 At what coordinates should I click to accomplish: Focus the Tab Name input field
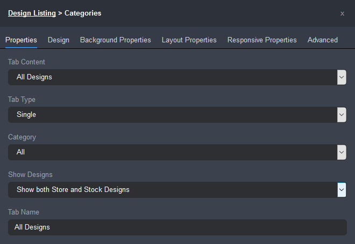177,227
